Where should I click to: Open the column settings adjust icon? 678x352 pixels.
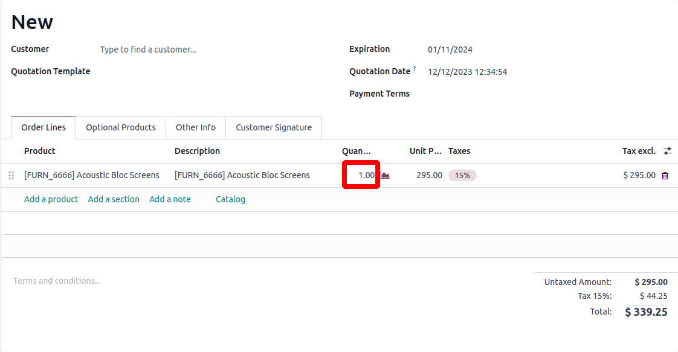coord(667,151)
